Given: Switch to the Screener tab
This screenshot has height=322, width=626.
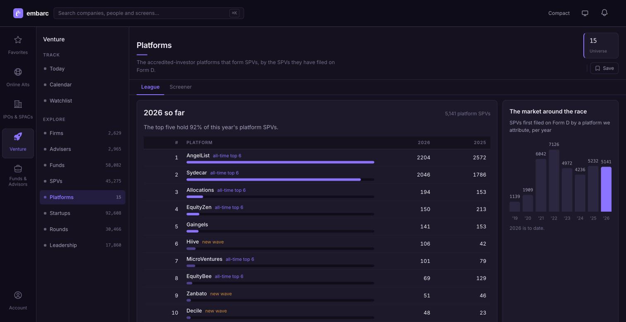Looking at the screenshot, I should click(x=181, y=87).
